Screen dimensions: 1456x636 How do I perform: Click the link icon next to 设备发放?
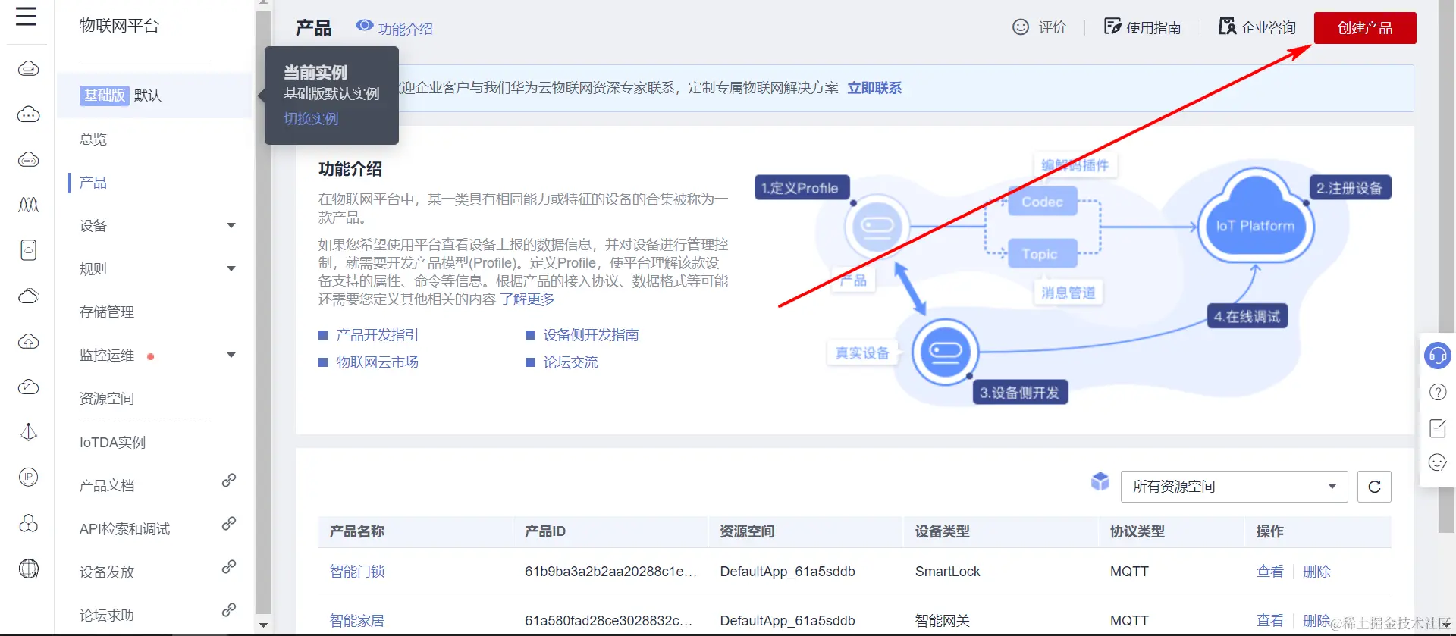(229, 567)
